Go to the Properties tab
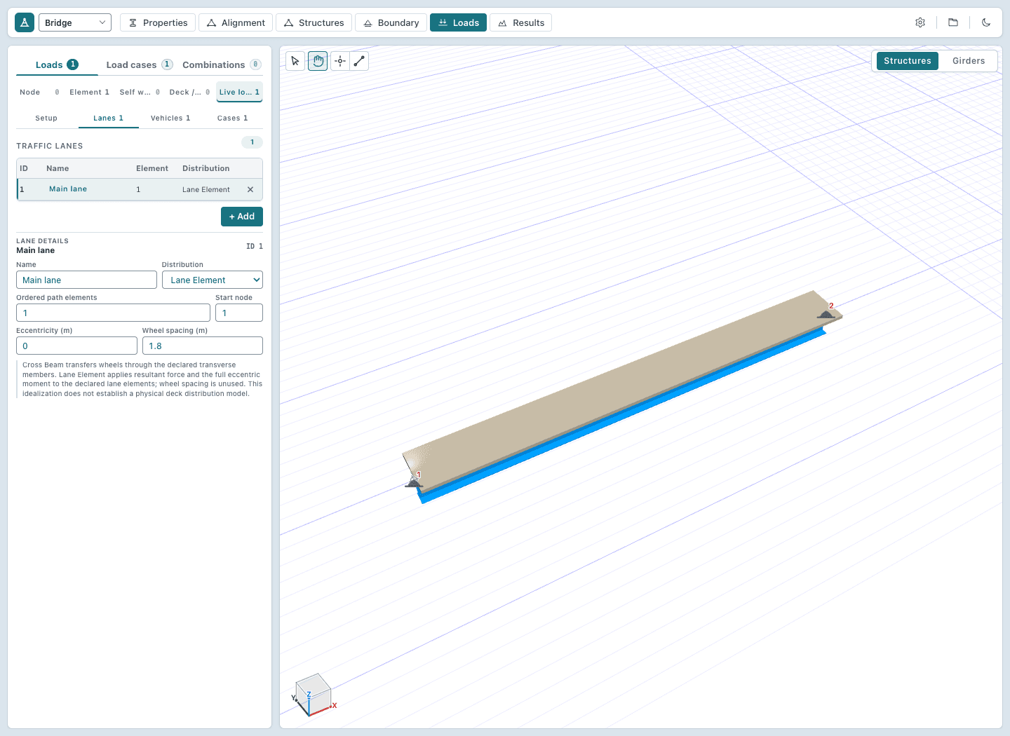1010x736 pixels. 159,22
